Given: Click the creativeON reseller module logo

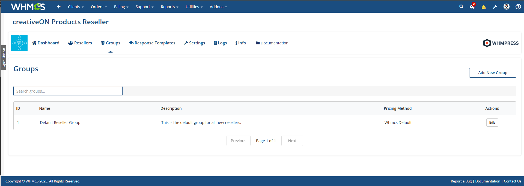Looking at the screenshot, I should (19, 43).
